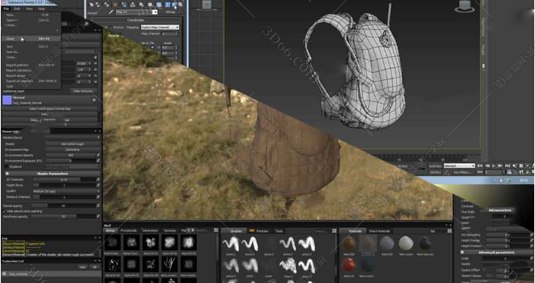The image size is (535, 283).
Task: Toggle the Shadows checkbox
Action: [6, 166]
